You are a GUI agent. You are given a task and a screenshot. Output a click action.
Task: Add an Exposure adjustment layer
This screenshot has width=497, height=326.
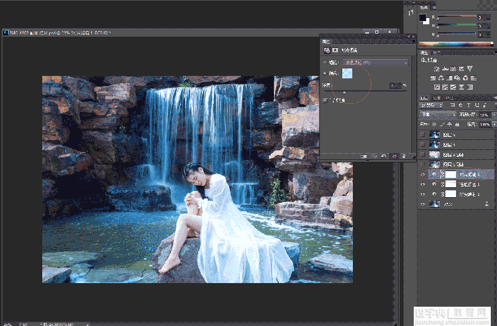click(462, 68)
